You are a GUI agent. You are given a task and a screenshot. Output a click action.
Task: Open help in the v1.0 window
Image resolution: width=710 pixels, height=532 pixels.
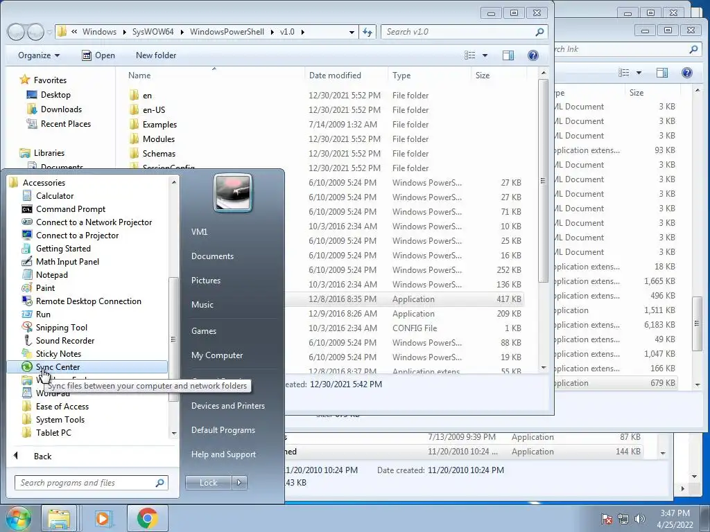tap(533, 55)
